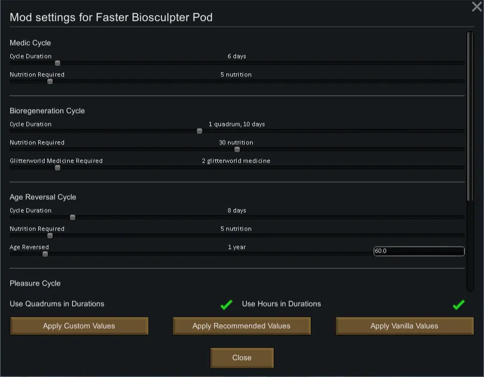Select the Bioregeneration Cycle heading
Image resolution: width=484 pixels, height=377 pixels.
pyautogui.click(x=47, y=111)
